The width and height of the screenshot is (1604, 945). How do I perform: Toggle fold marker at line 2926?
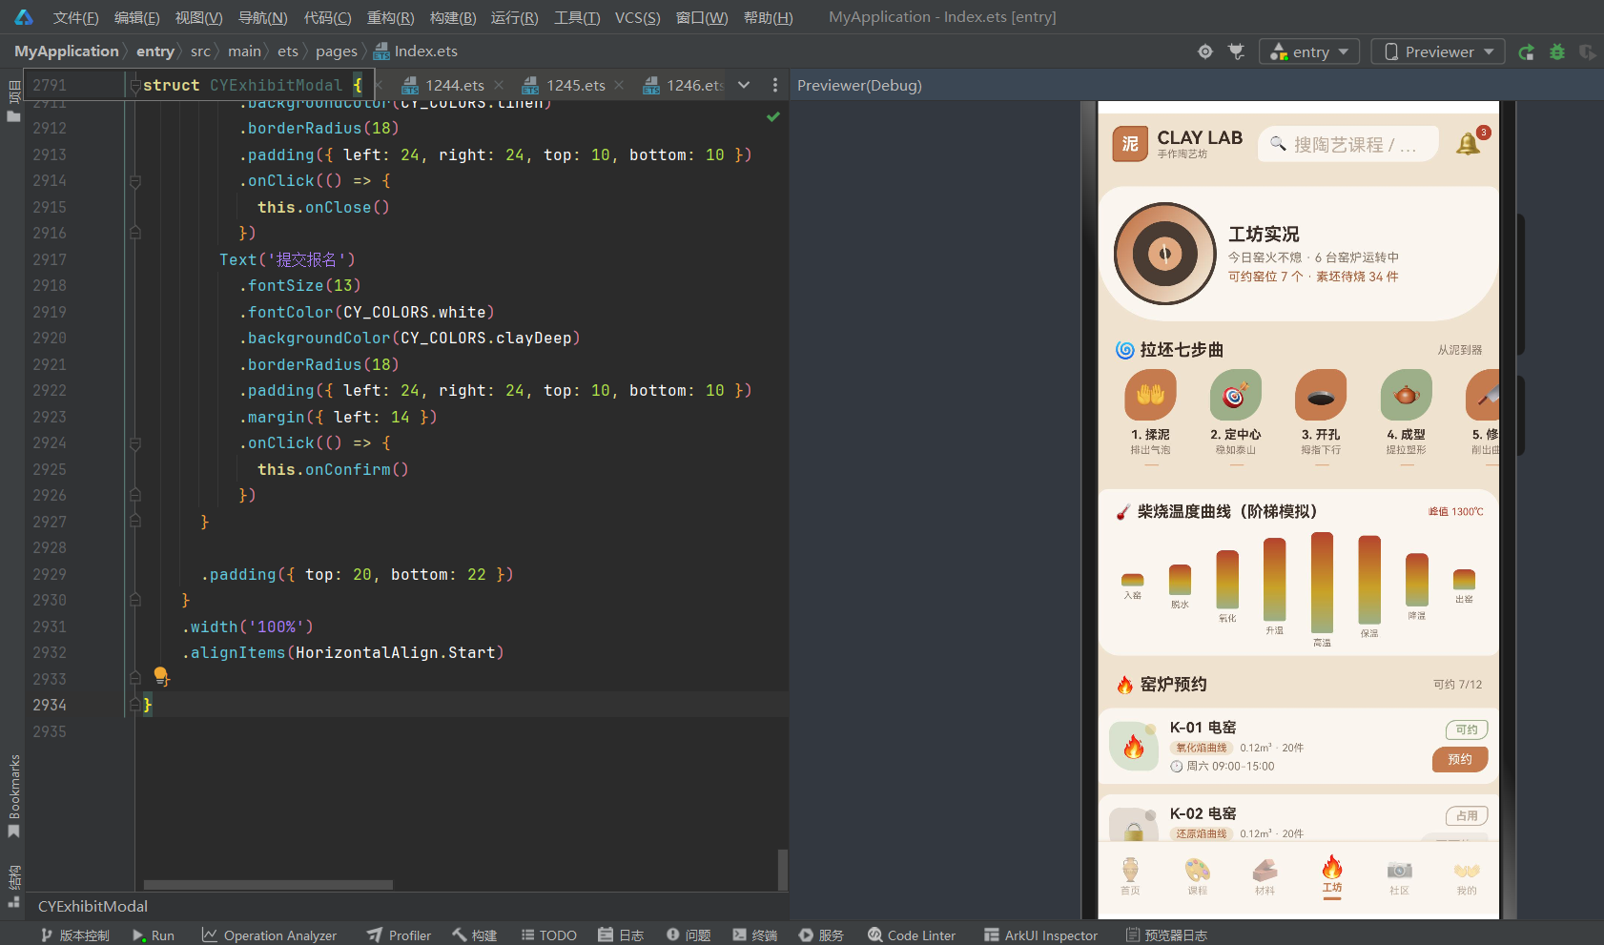point(135,496)
